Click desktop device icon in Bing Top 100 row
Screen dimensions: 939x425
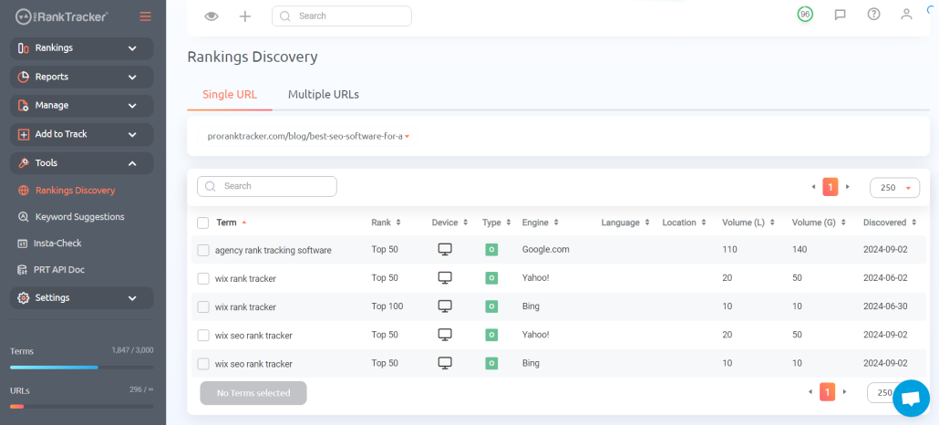pyautogui.click(x=444, y=306)
